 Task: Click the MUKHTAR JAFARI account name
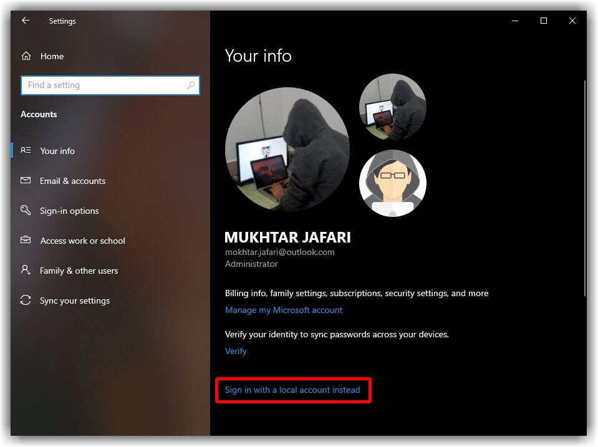click(287, 238)
